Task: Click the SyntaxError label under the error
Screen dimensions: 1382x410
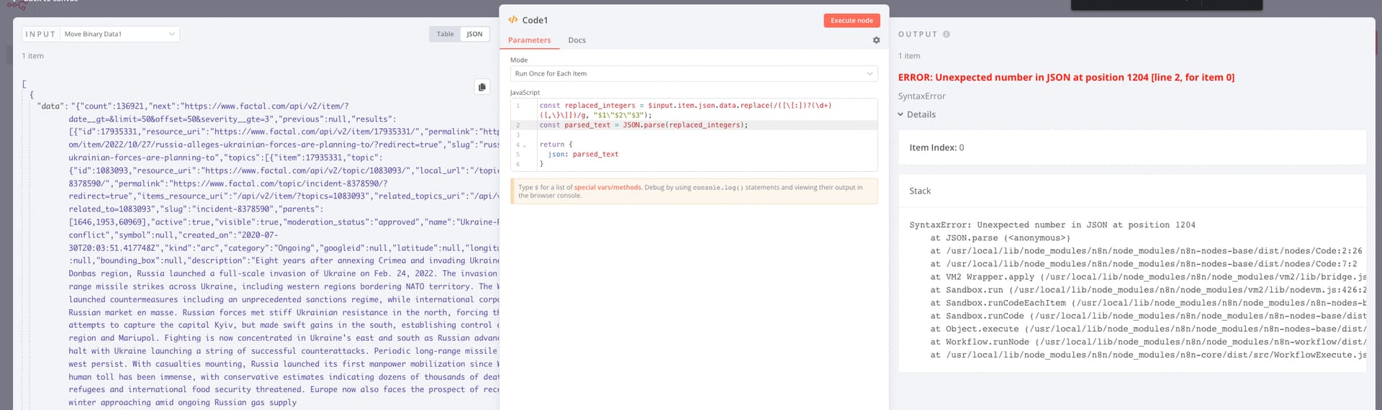Action: (921, 96)
